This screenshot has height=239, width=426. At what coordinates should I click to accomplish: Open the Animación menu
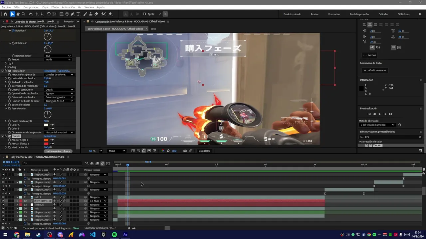(68, 7)
